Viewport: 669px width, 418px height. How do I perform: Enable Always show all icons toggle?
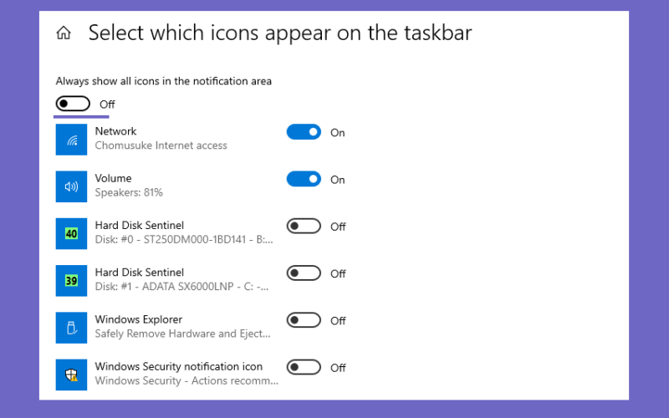73,104
